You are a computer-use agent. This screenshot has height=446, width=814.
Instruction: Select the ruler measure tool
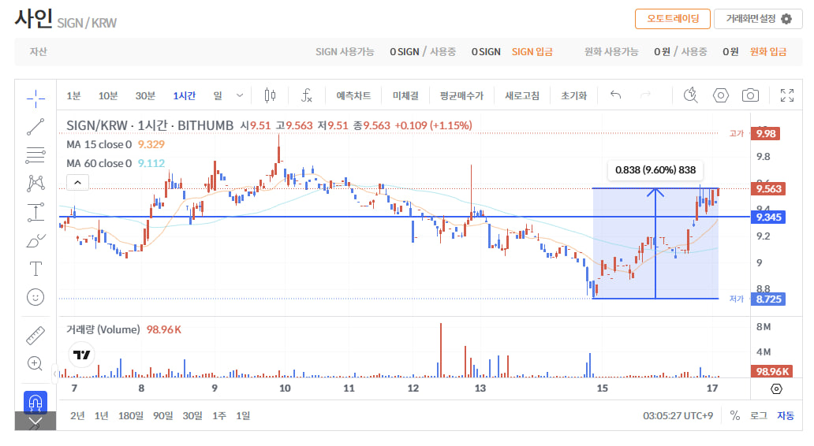35,336
